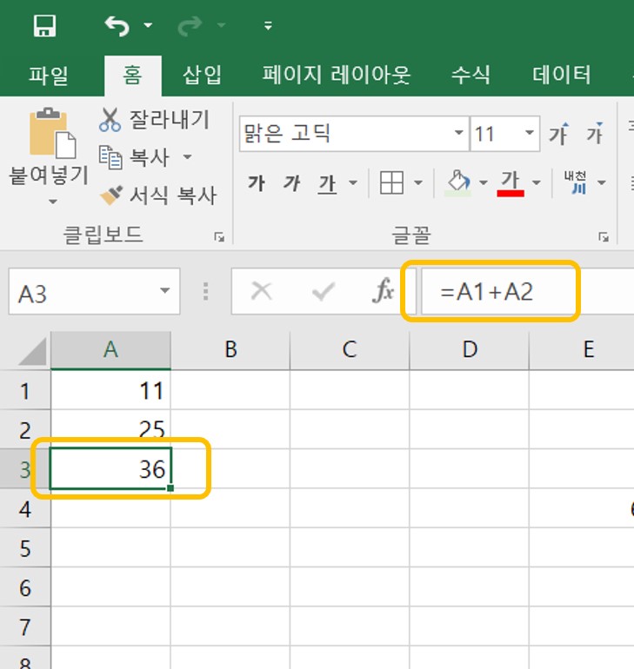The height and width of the screenshot is (669, 634).
Task: Select row 2 header
Action: point(24,430)
